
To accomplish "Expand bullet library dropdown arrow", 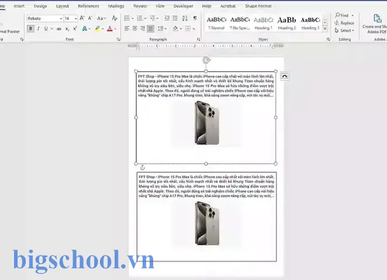I will pyautogui.click(x=133, y=18).
